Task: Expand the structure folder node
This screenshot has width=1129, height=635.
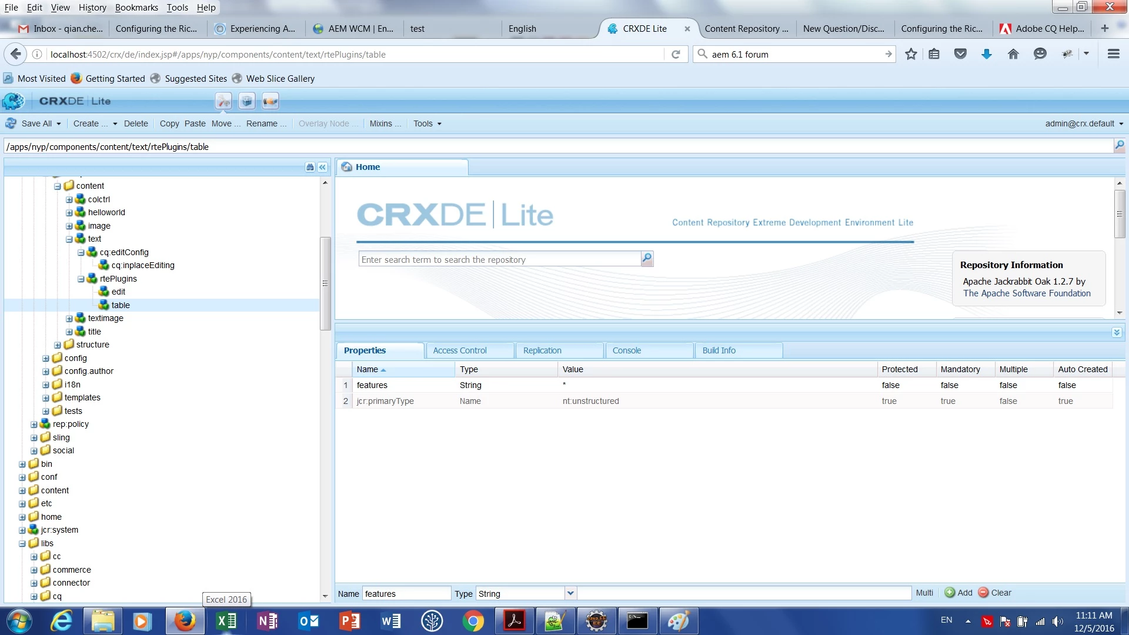Action: pos(58,345)
